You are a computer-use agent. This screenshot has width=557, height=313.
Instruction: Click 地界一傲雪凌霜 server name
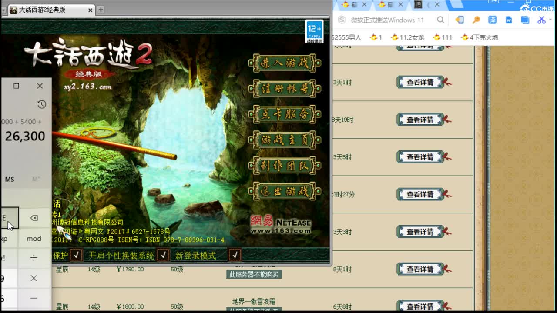254,301
